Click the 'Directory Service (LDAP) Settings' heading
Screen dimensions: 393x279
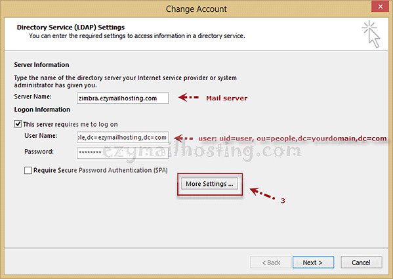pyautogui.click(x=71, y=27)
